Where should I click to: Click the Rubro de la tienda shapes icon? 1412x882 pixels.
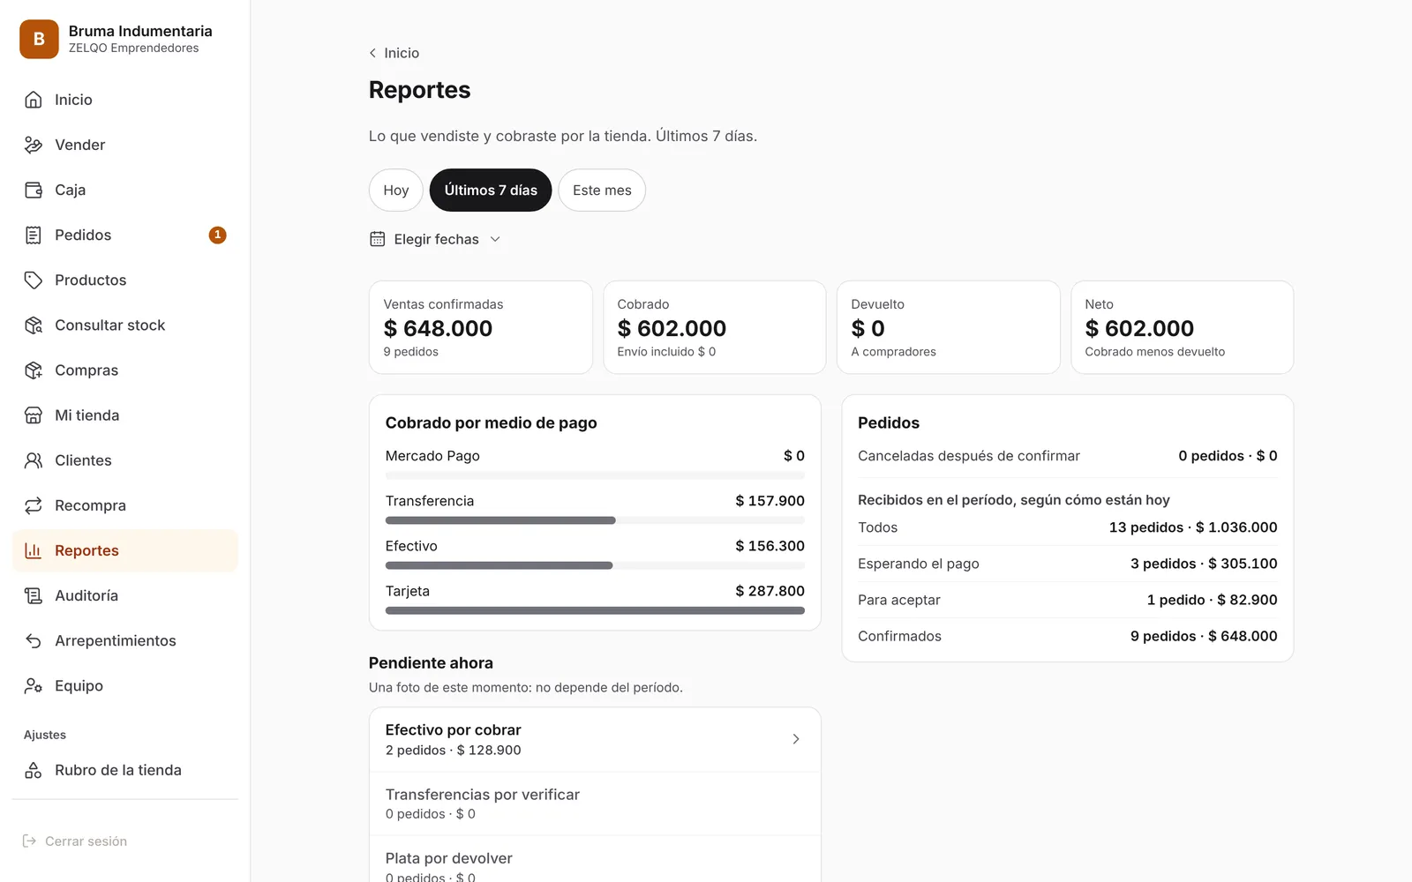coord(34,770)
